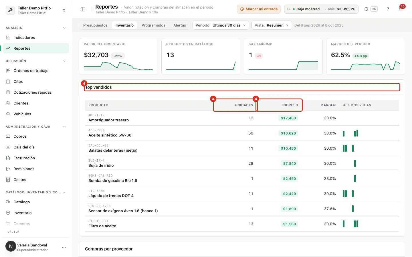Click the Bomba de gasolina Rio 1.6 row
This screenshot has height=257, width=412.
point(242,178)
